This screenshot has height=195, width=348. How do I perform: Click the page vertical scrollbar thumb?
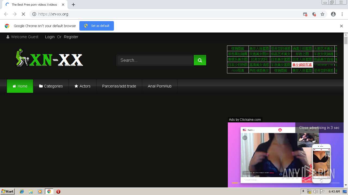346,41
